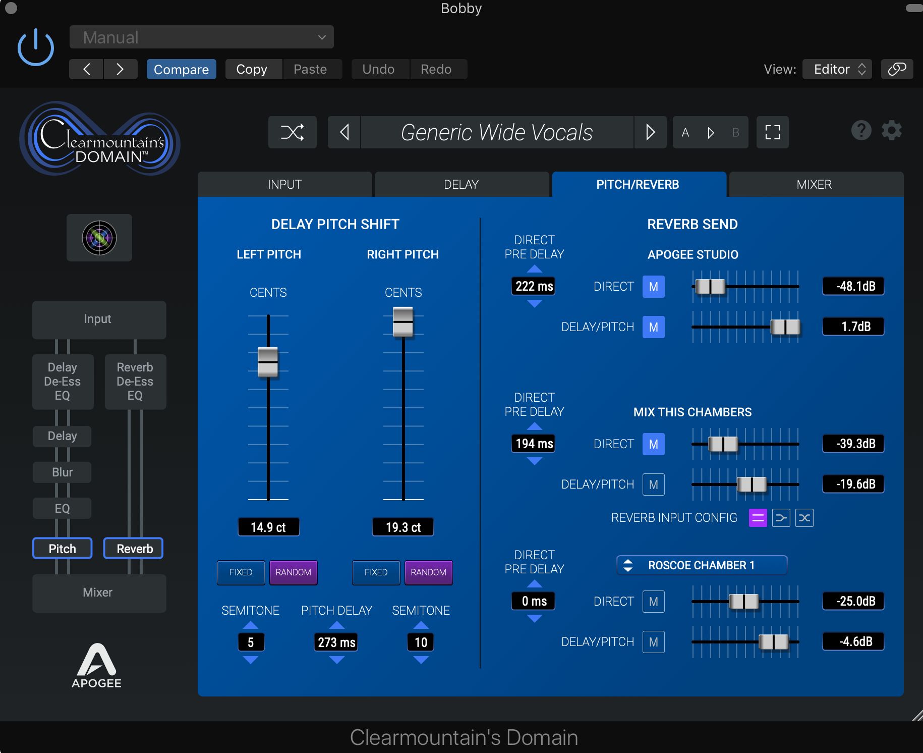Toggle Apogee Studio DELAY/PITCH mute button

[x=654, y=327]
